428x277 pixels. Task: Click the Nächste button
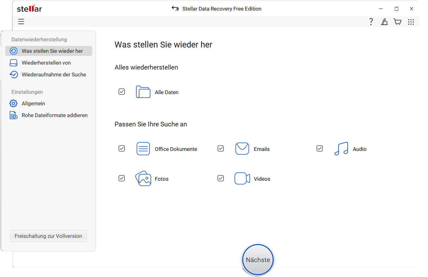[x=258, y=260]
